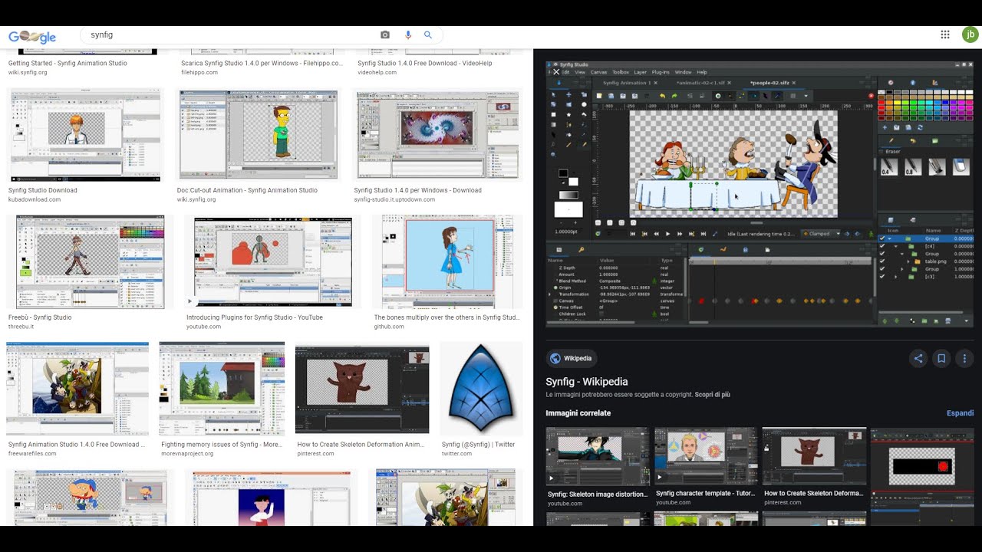Click the threebu.it source text
982x552 pixels.
tap(21, 327)
